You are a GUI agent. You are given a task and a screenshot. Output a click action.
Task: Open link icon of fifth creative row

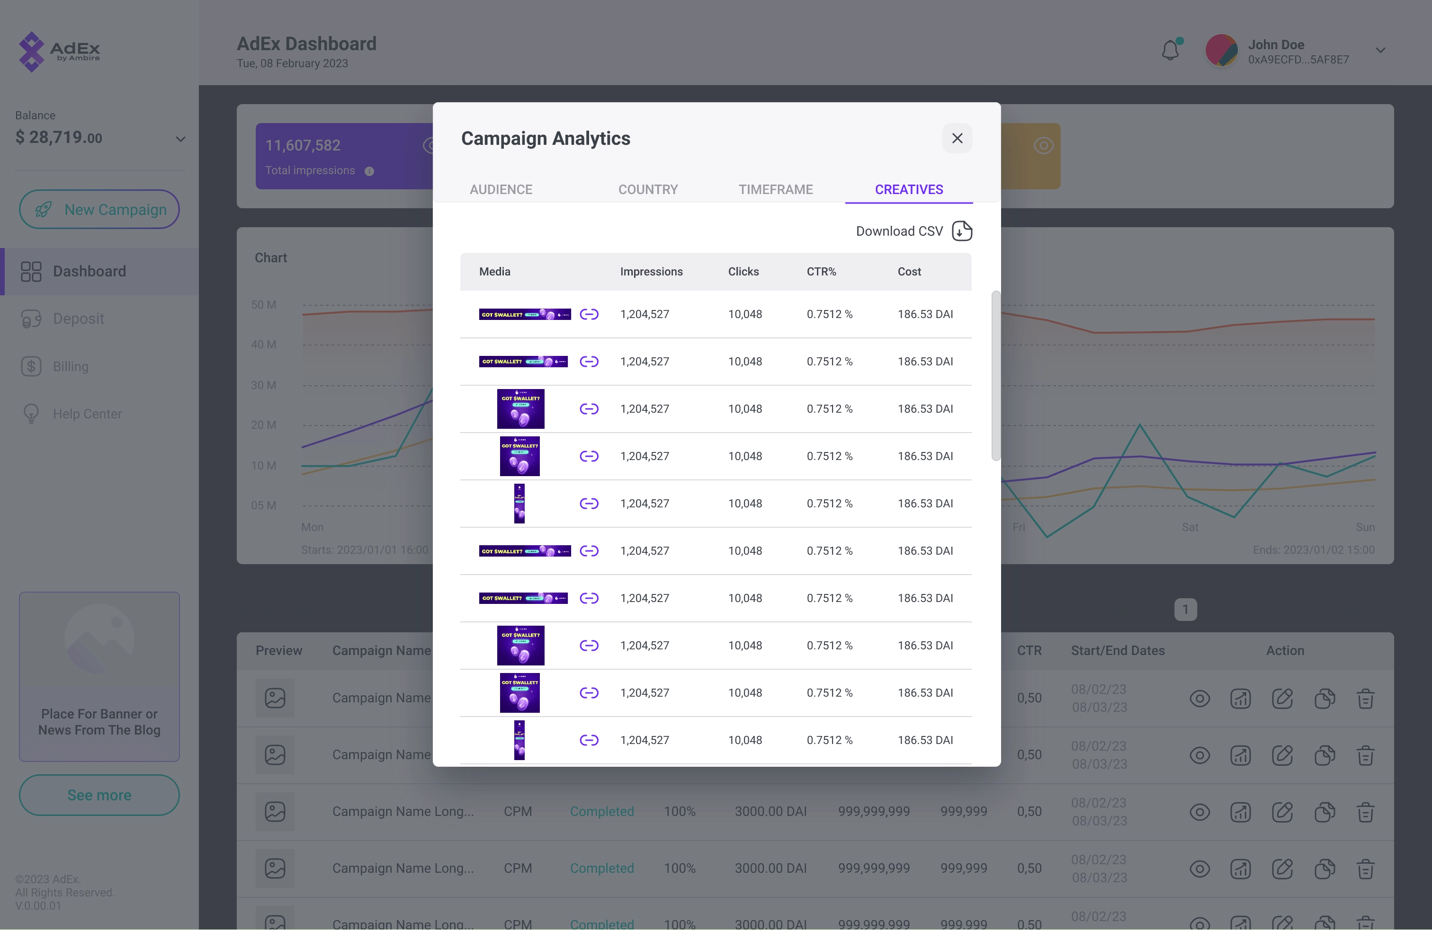(589, 503)
